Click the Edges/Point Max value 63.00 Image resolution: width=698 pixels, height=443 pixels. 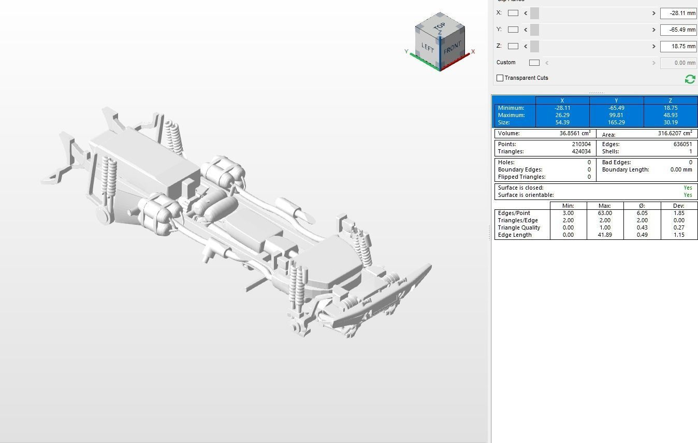pyautogui.click(x=605, y=213)
